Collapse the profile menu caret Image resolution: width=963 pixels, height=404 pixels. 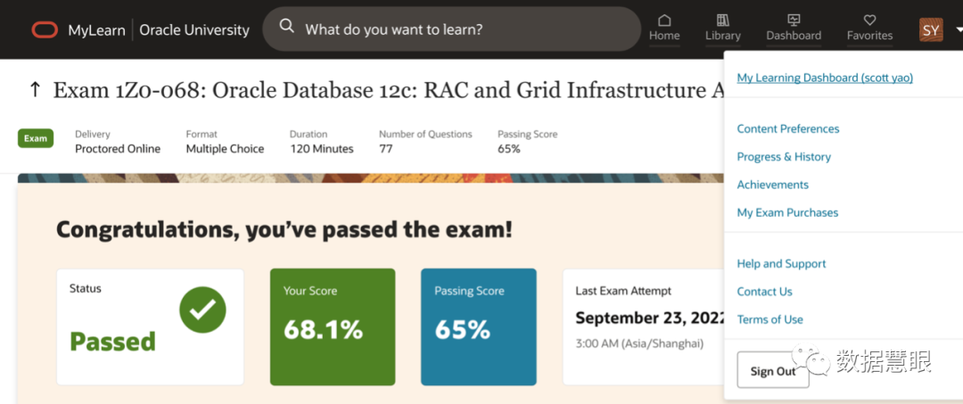click(959, 29)
